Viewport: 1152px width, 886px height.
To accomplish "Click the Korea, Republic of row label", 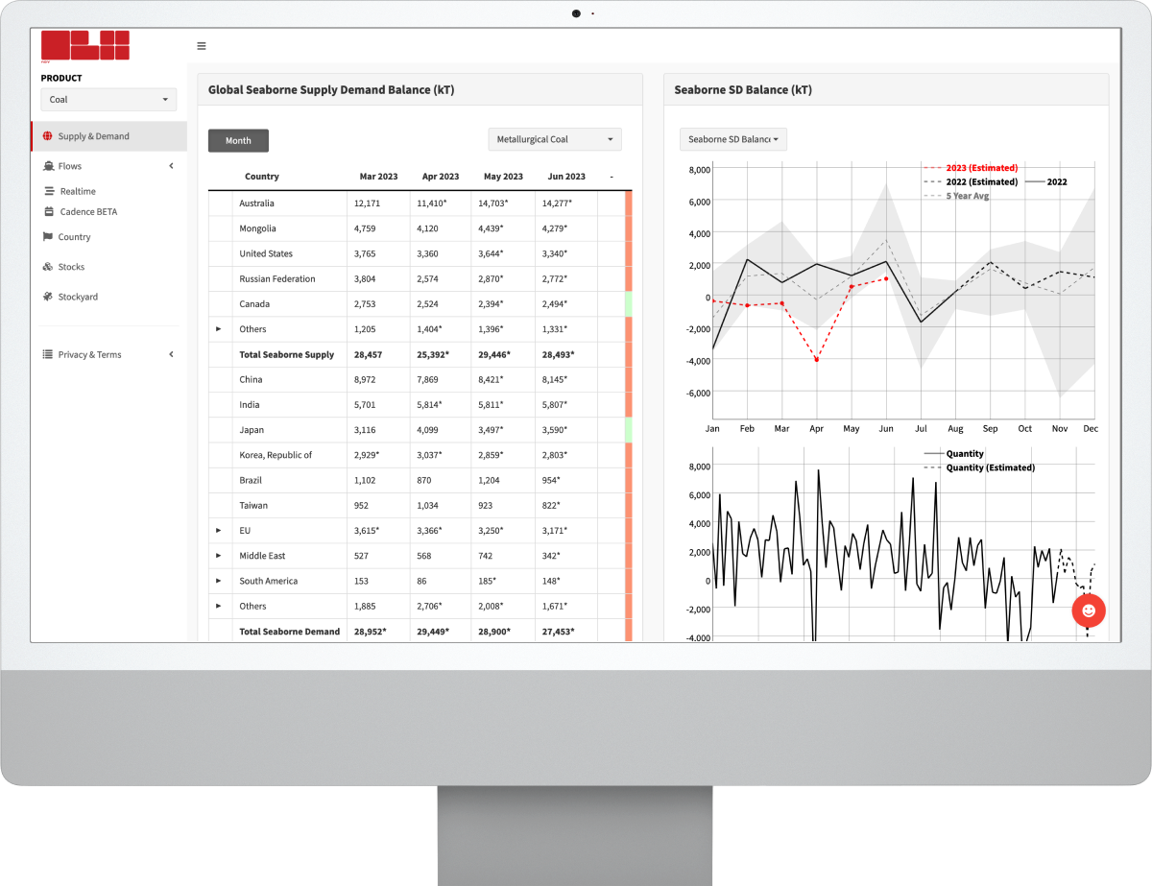I will [x=276, y=455].
